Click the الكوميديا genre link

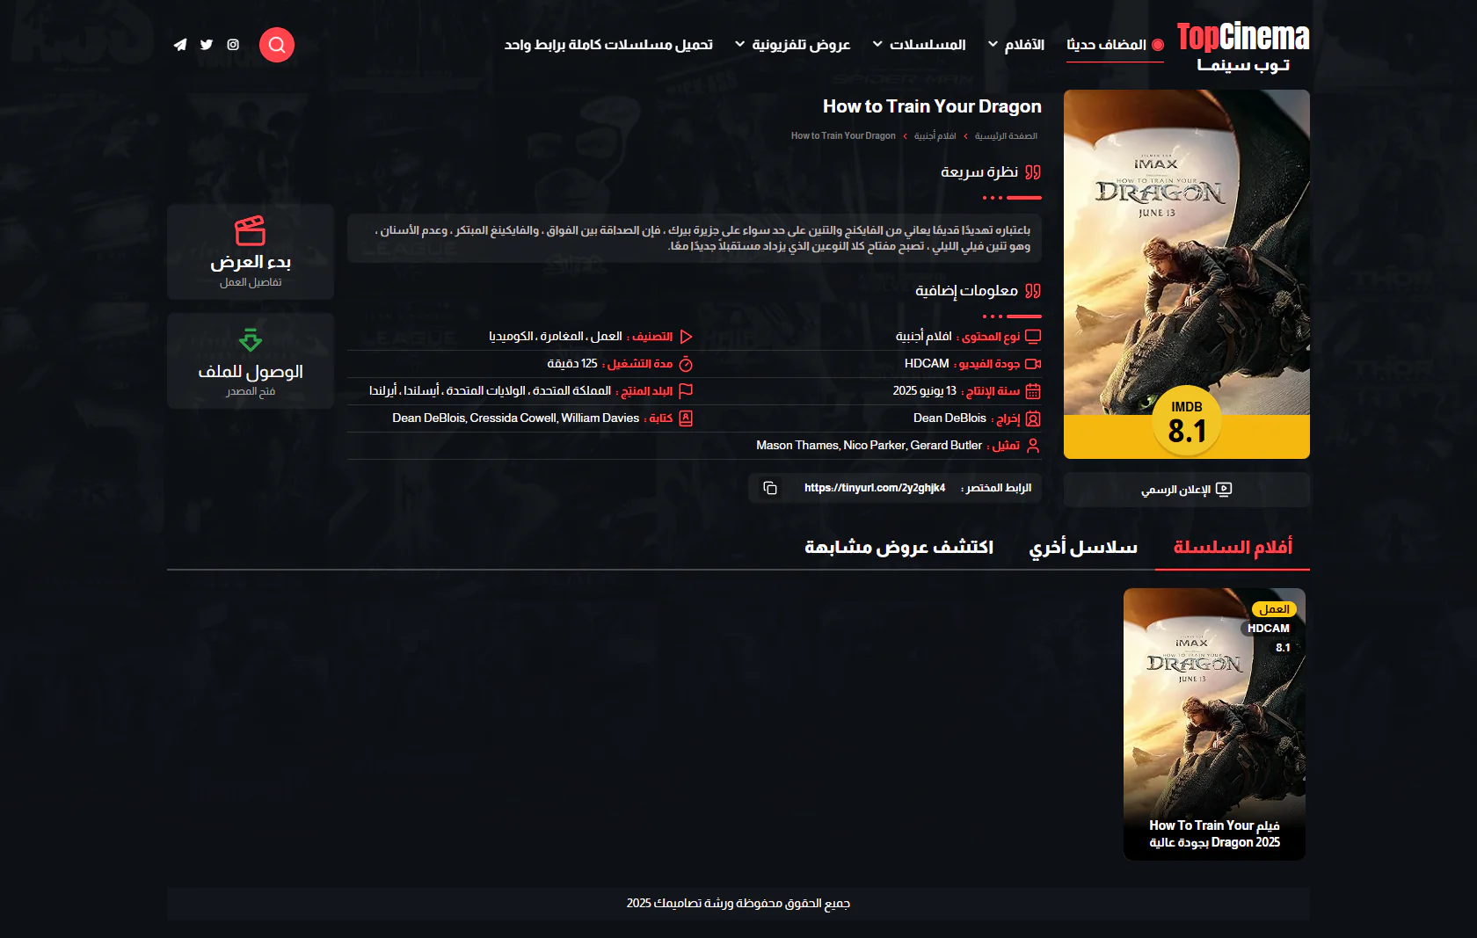[511, 337]
